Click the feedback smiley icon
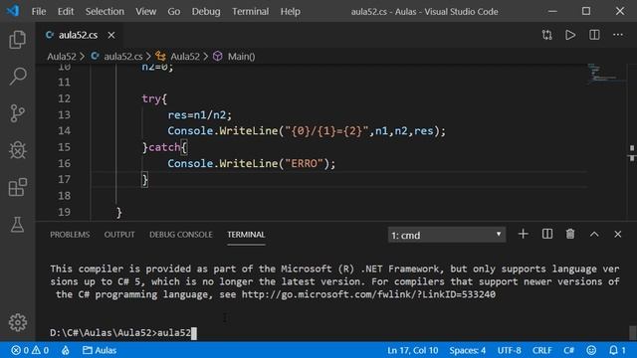The image size is (637, 358). (x=591, y=350)
